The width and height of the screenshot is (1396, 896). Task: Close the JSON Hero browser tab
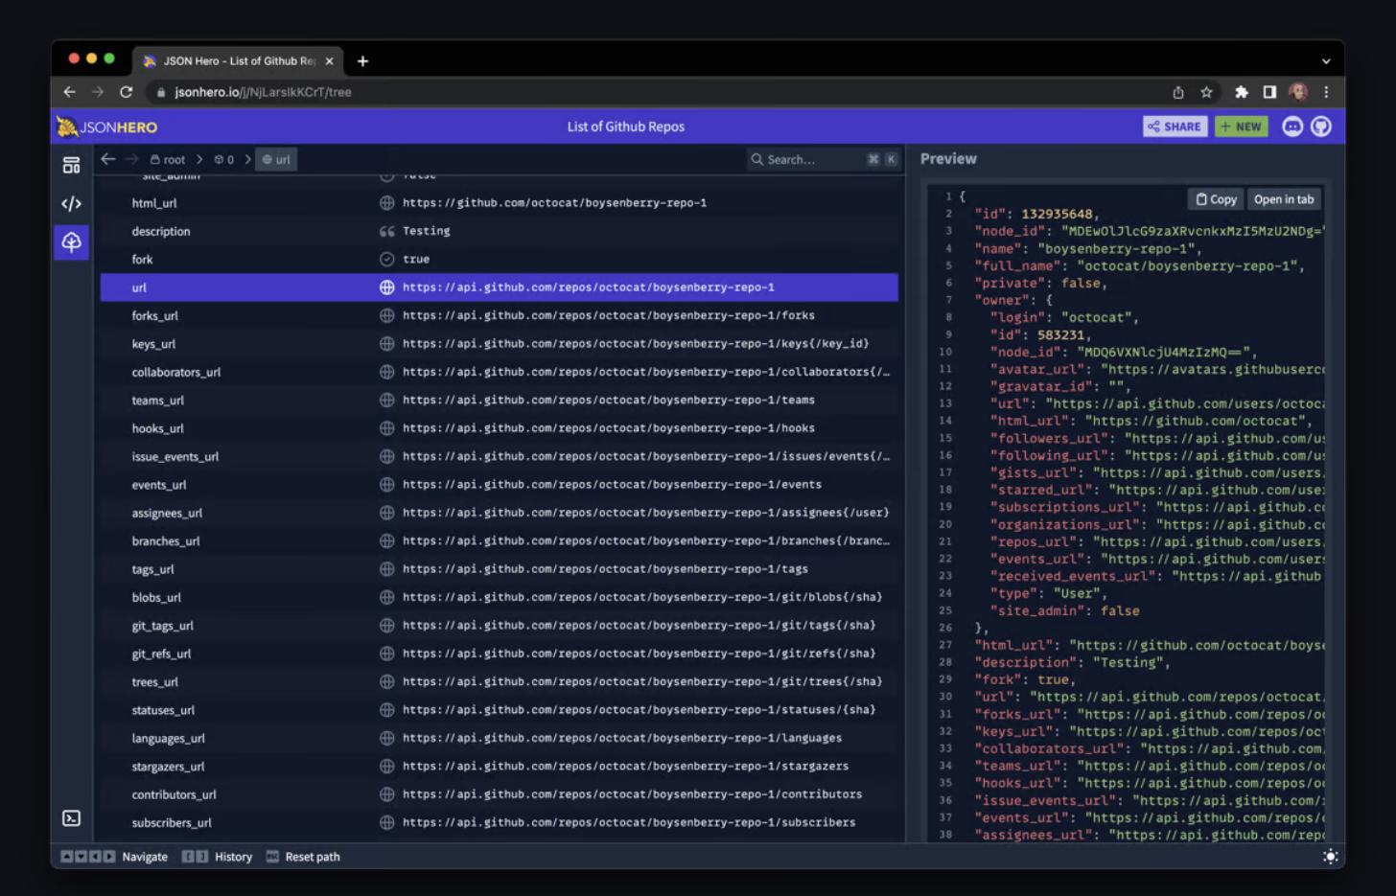point(330,61)
